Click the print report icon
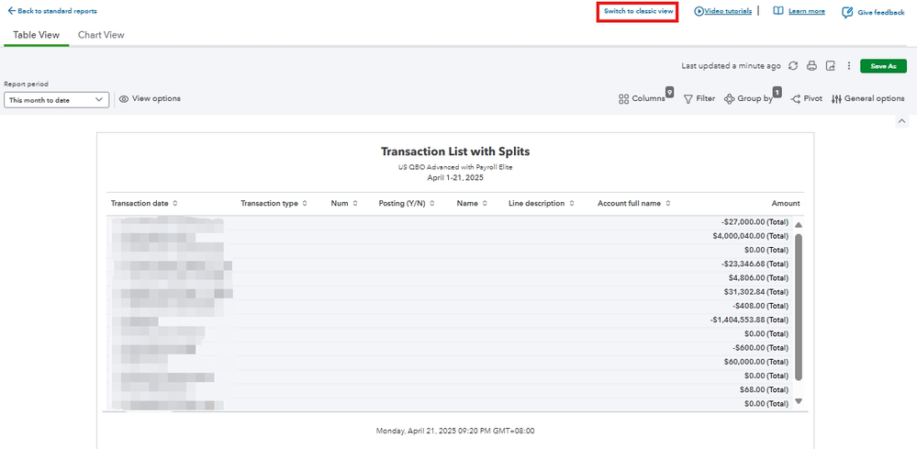 tap(811, 66)
